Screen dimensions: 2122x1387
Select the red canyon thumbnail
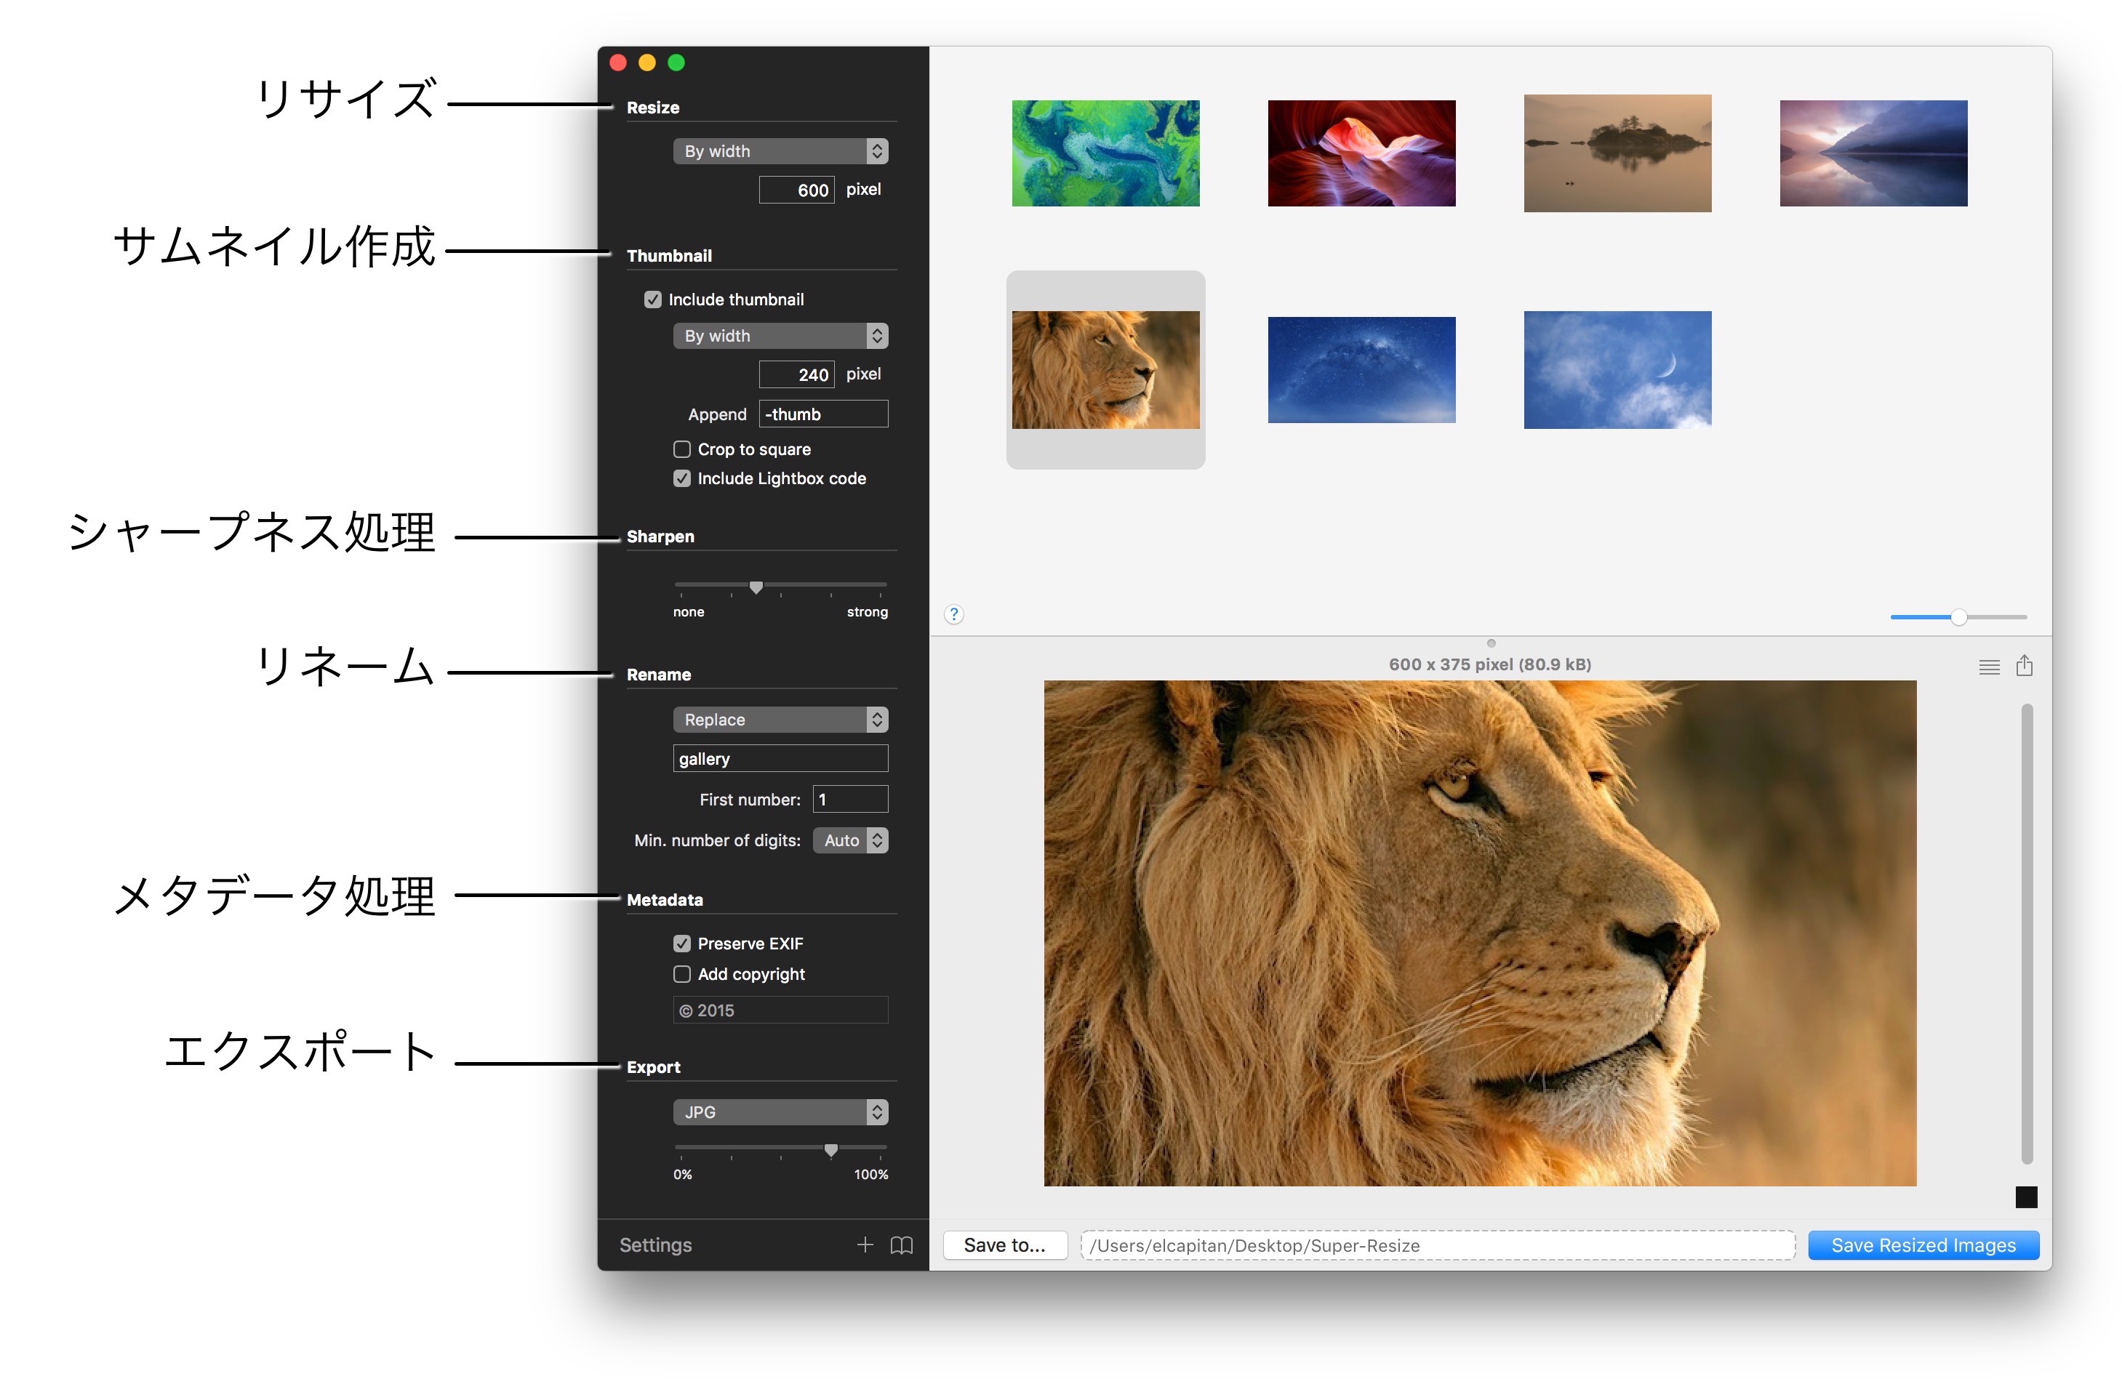click(1361, 153)
